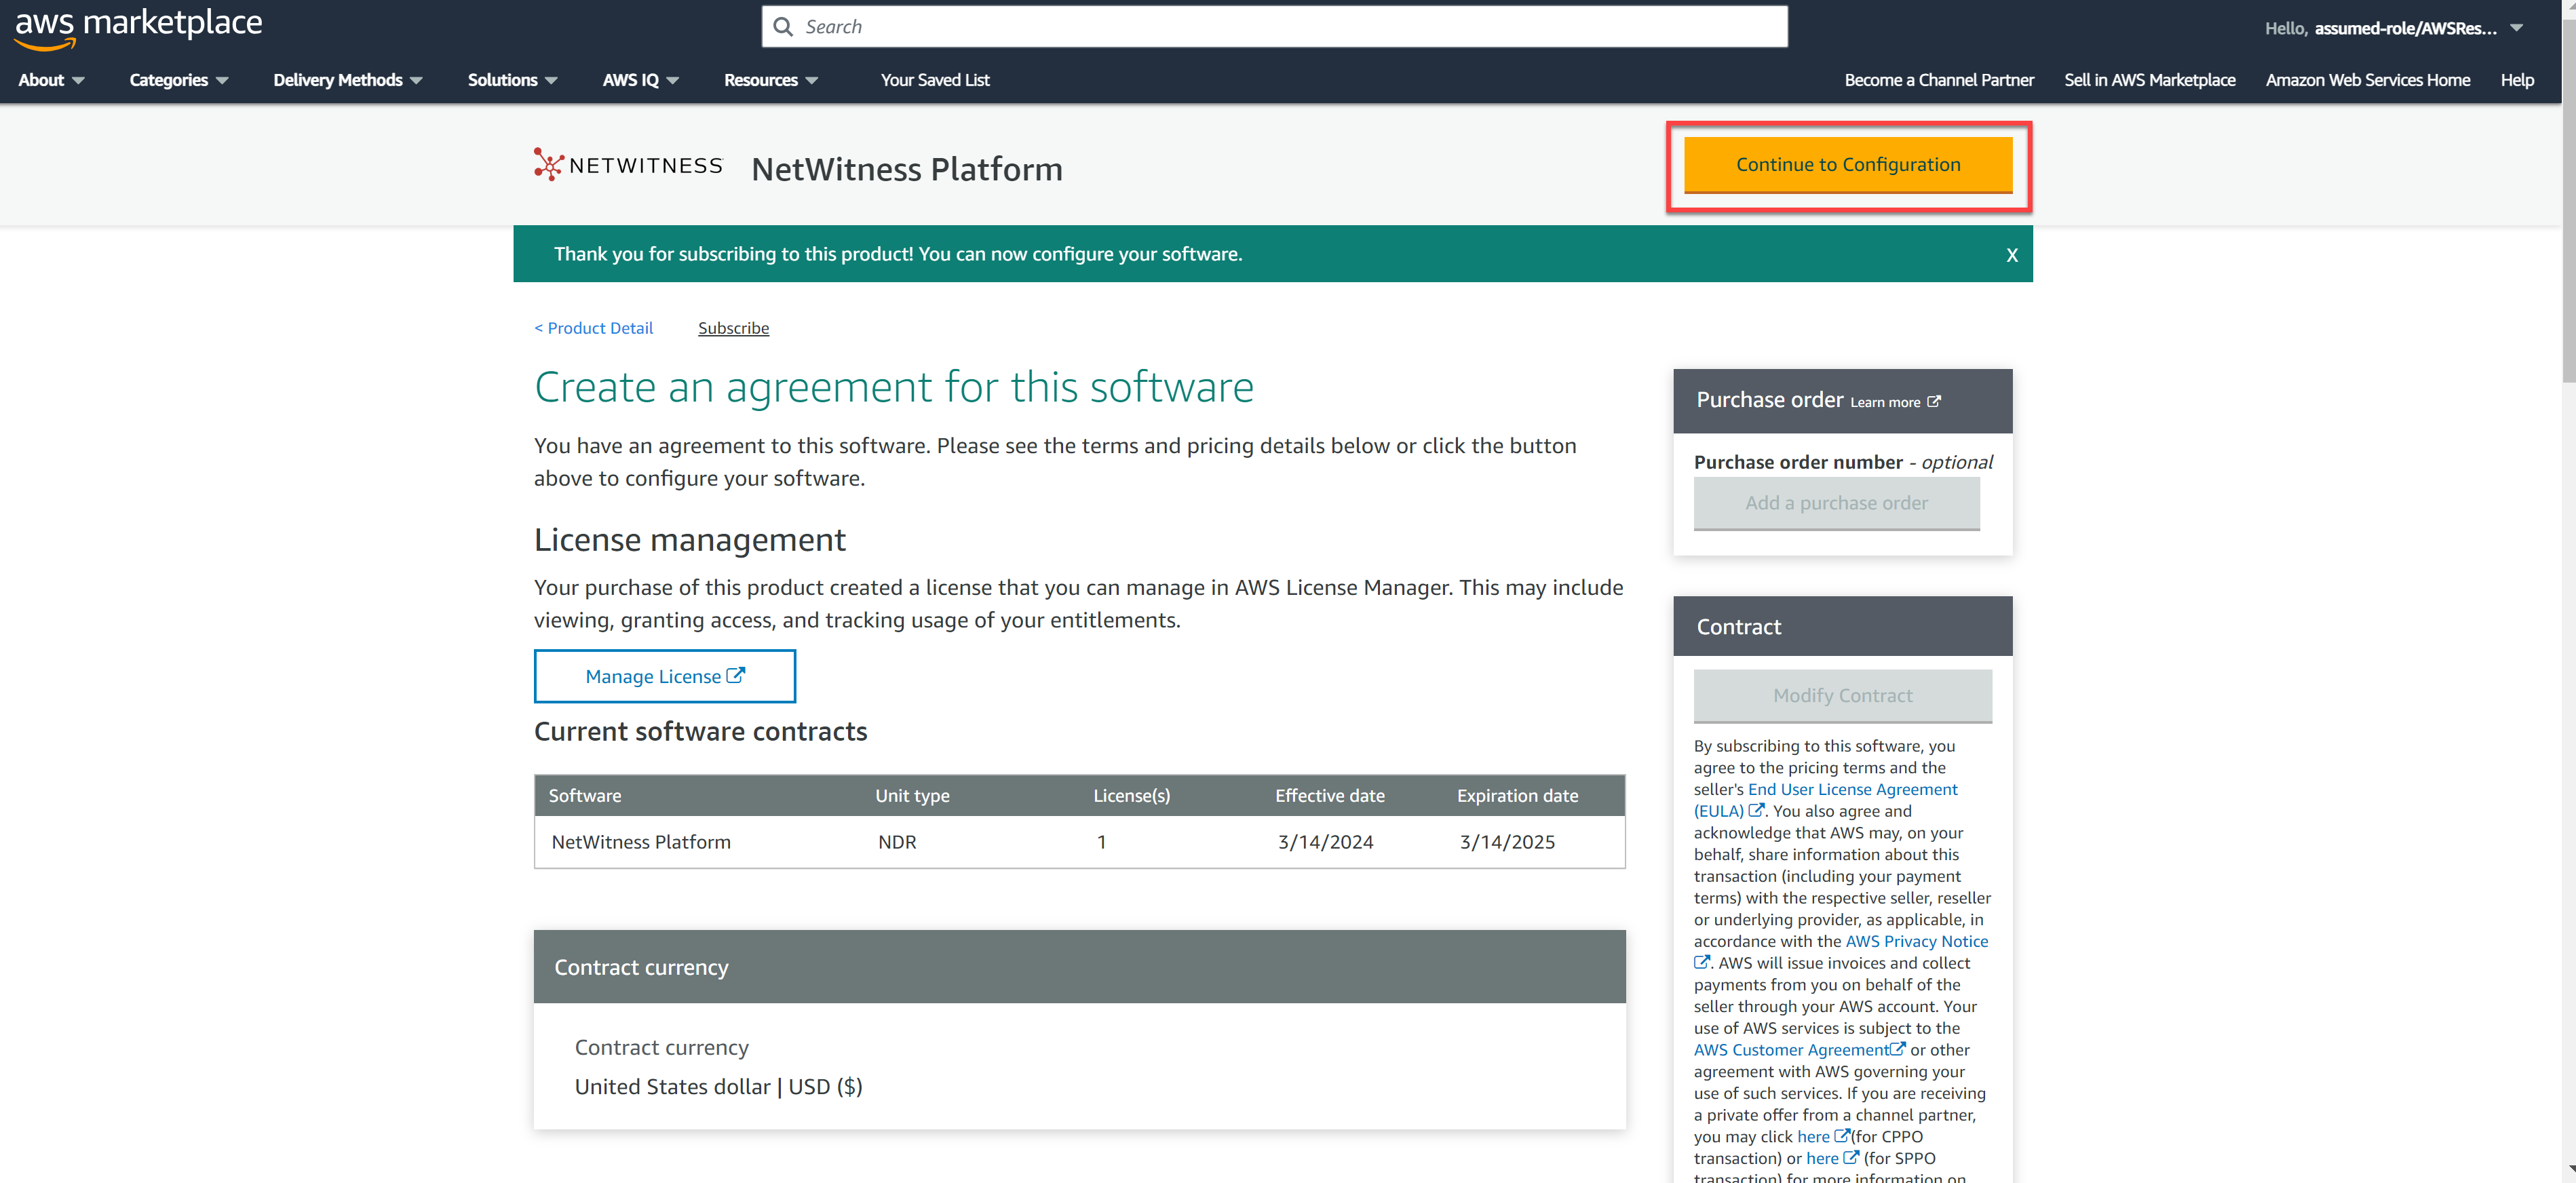Click in the Search field

[1290, 27]
